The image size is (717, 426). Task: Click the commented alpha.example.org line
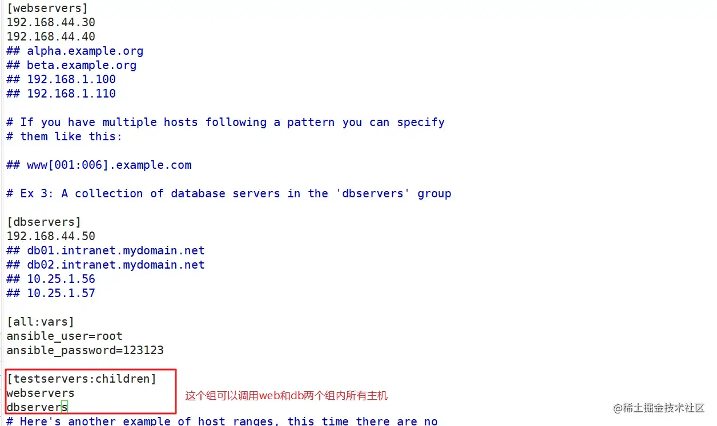coord(75,51)
